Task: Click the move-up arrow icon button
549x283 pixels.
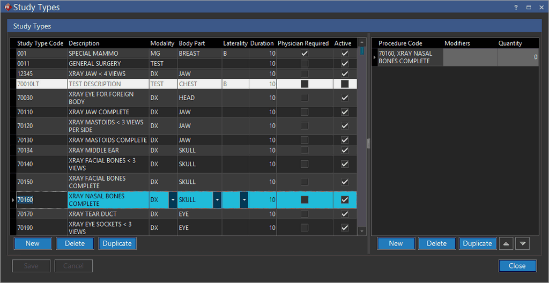Action: click(506, 243)
